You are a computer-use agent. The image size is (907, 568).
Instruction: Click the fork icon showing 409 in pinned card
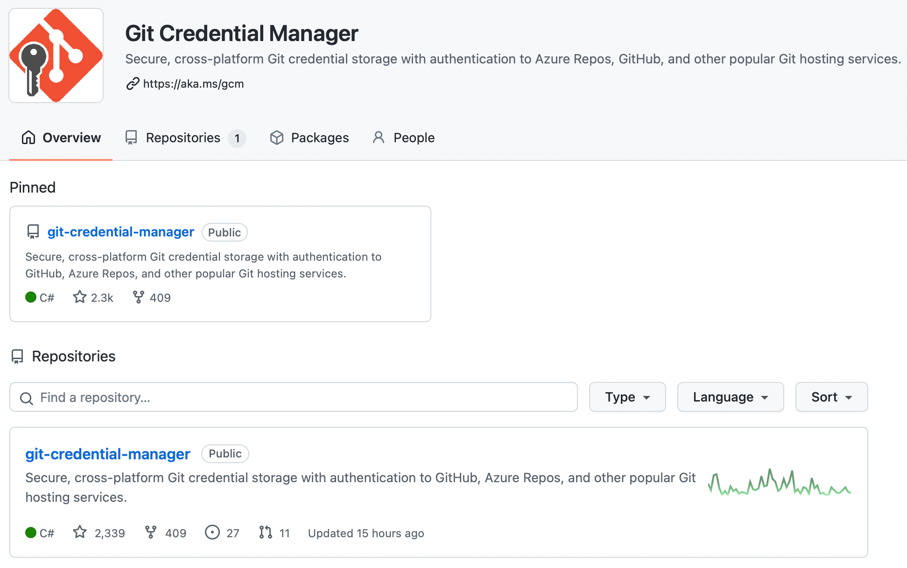(x=138, y=297)
